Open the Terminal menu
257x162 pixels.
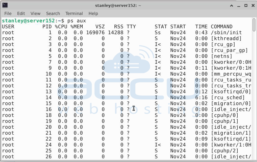tap(74, 13)
